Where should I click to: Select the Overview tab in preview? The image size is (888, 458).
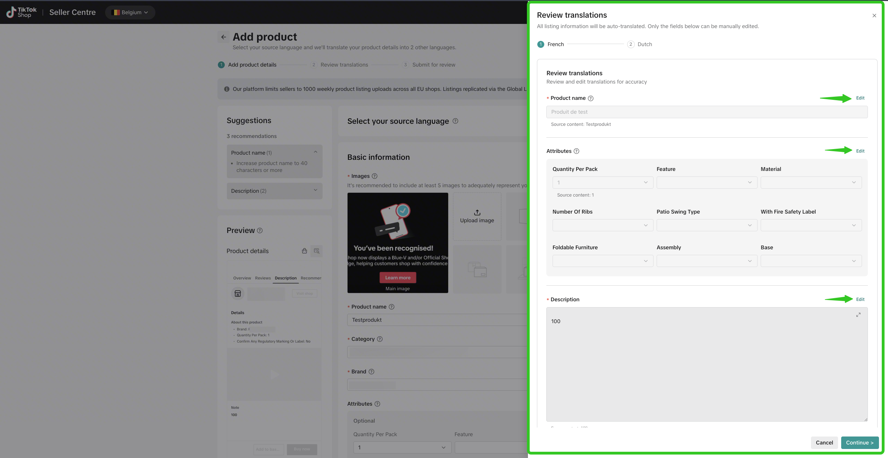click(x=242, y=278)
